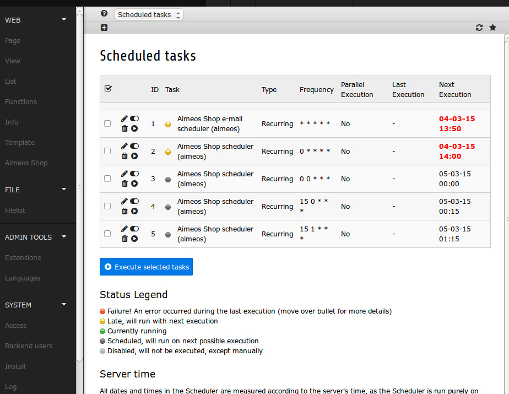Screen dimensions: 509x394
Task: Delete task 2 using trash icon
Action: click(124, 156)
